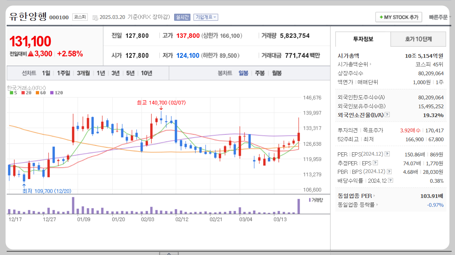Open 기업개요 dropdown
Image resolution: width=455 pixels, height=255 pixels.
click(x=206, y=17)
